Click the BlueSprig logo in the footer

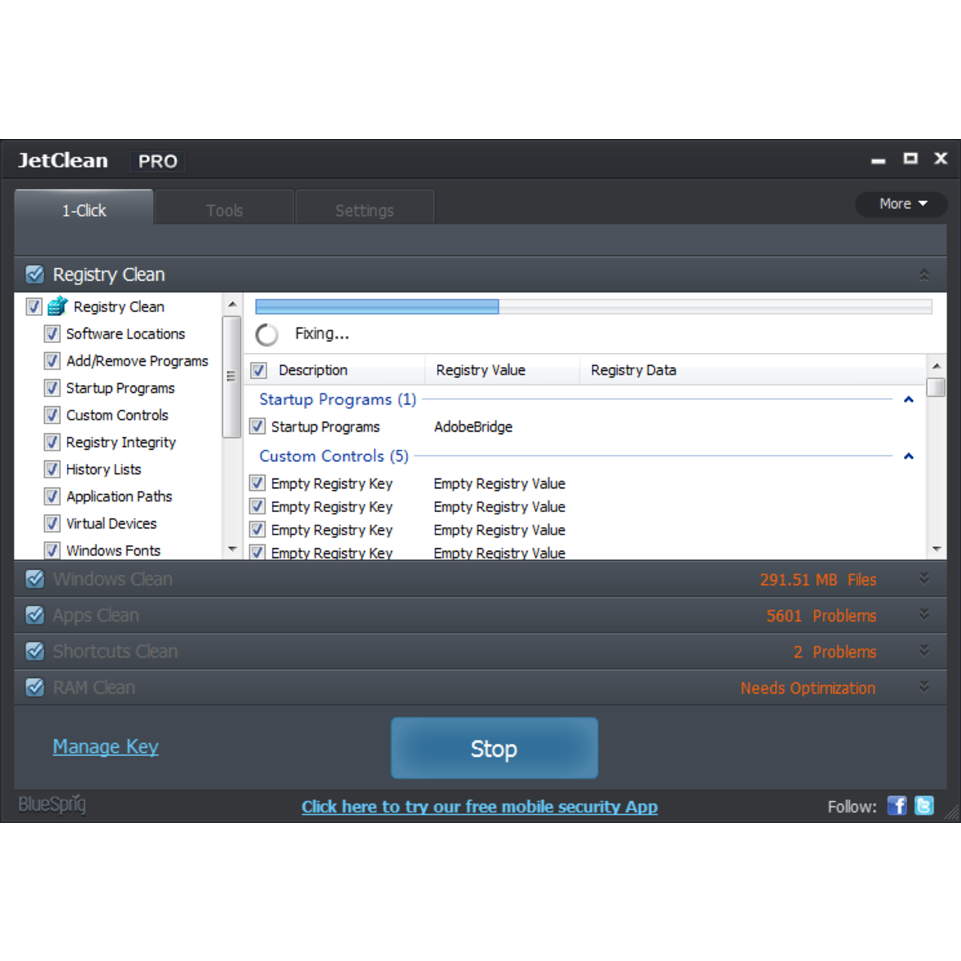click(51, 805)
